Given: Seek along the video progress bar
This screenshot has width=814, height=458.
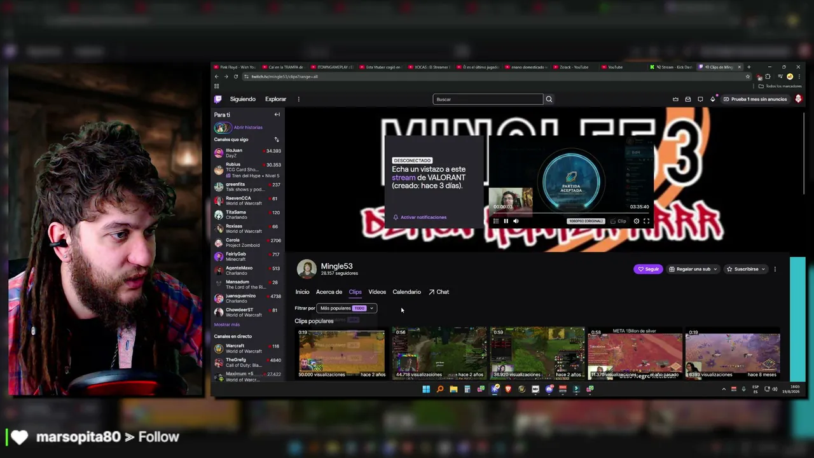Looking at the screenshot, I should (571, 212).
